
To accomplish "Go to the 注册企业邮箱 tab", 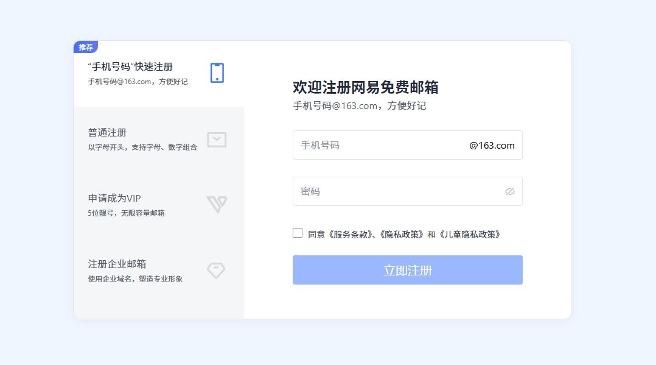I will pos(117,264).
